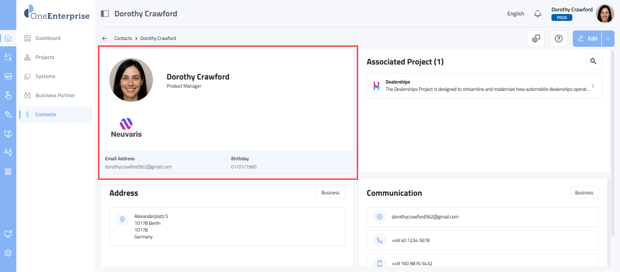Click the configuration gear icon beside help

(x=536, y=39)
